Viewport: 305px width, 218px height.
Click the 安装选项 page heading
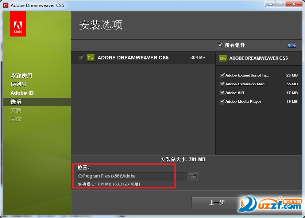pyautogui.click(x=101, y=25)
